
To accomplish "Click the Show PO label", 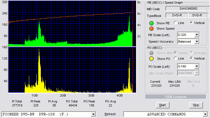I will 164,59.
